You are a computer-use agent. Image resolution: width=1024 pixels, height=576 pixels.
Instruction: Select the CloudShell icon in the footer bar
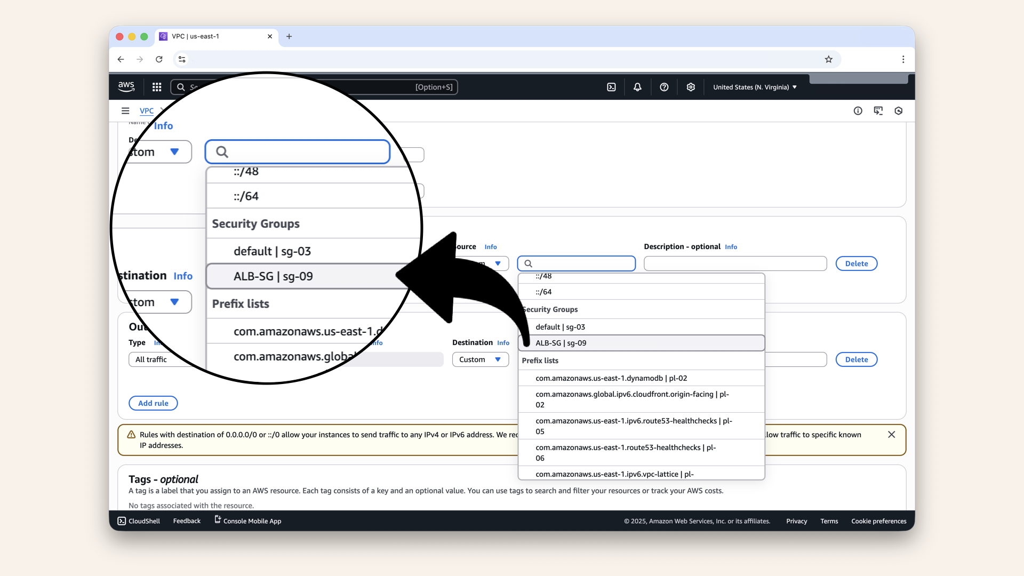tap(122, 521)
